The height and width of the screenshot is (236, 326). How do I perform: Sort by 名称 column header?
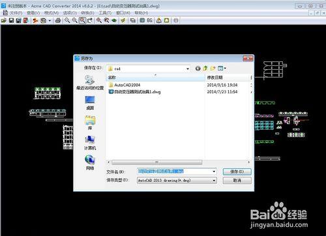[156, 78]
